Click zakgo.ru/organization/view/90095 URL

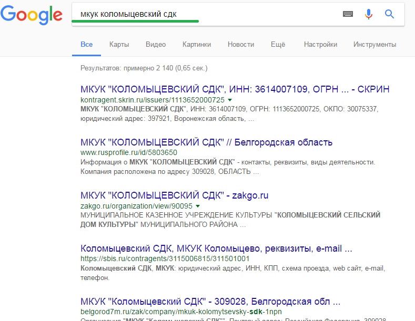tap(137, 206)
